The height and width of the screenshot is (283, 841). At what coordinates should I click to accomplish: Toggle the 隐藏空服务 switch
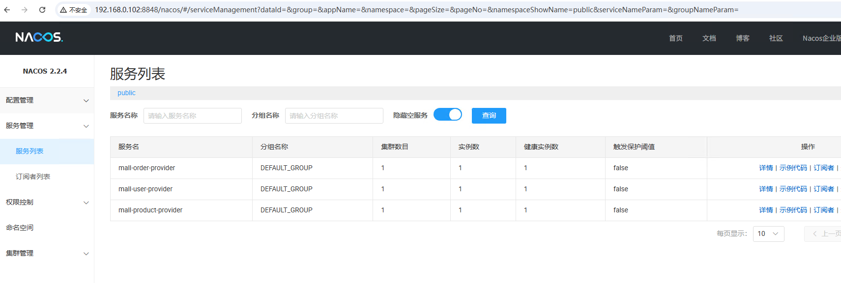(x=447, y=115)
